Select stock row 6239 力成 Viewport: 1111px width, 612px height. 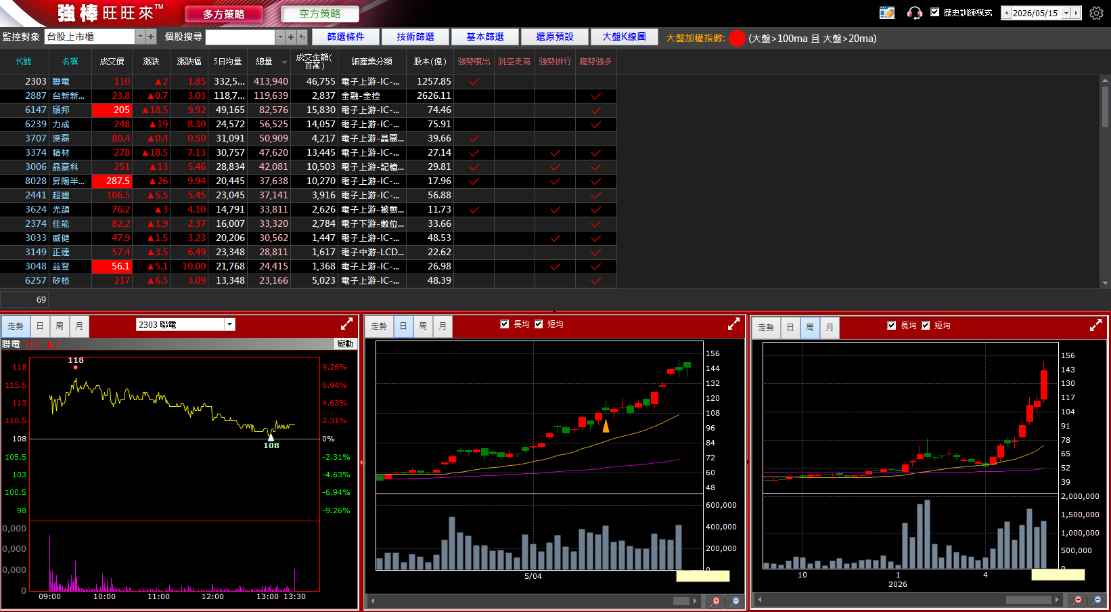tap(308, 125)
